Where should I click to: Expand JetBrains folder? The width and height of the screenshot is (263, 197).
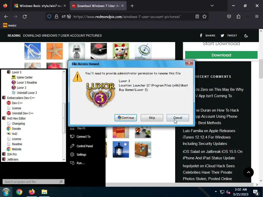click(x=10, y=159)
